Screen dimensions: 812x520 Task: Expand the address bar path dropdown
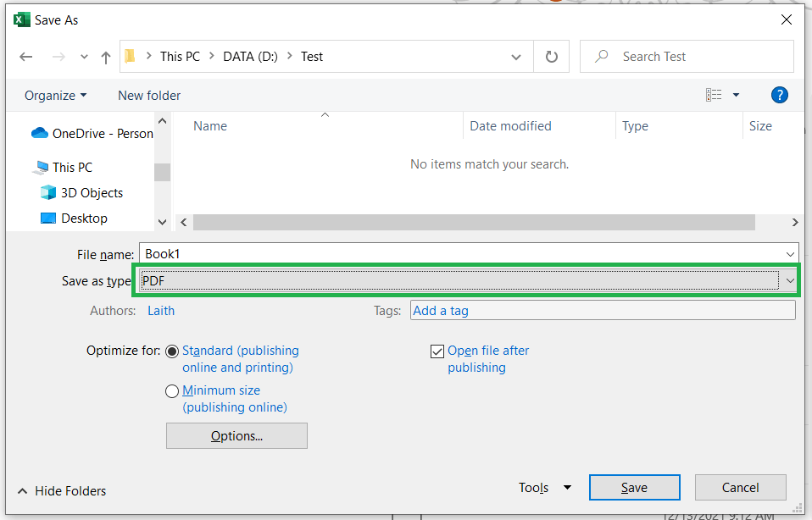516,58
